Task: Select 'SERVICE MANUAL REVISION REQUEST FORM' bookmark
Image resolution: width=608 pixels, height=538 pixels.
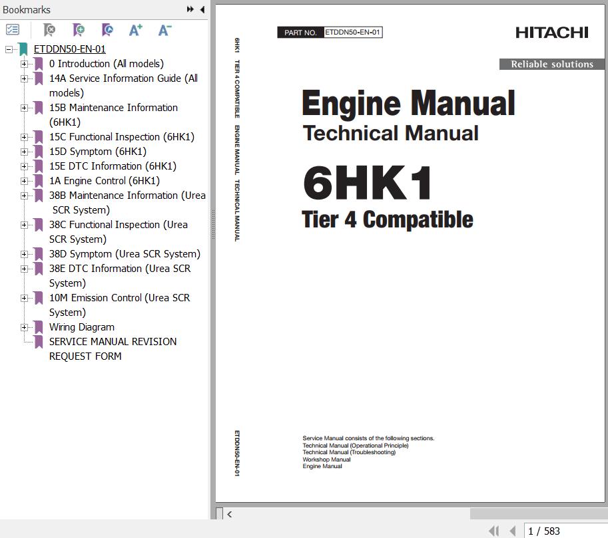Action: [x=113, y=349]
